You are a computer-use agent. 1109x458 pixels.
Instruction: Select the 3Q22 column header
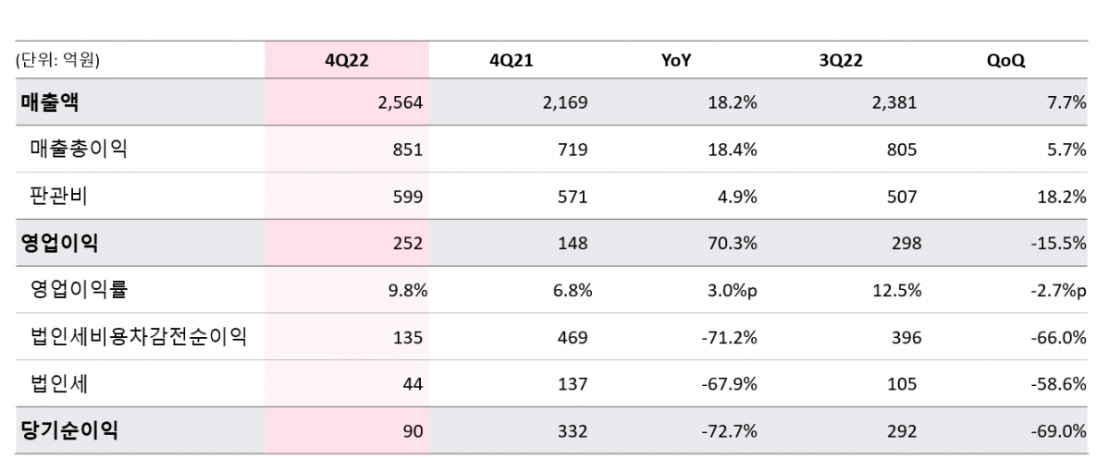[840, 61]
